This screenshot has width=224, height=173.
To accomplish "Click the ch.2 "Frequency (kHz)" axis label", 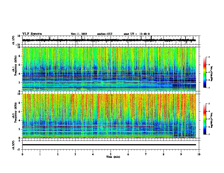I will coord(16,113).
